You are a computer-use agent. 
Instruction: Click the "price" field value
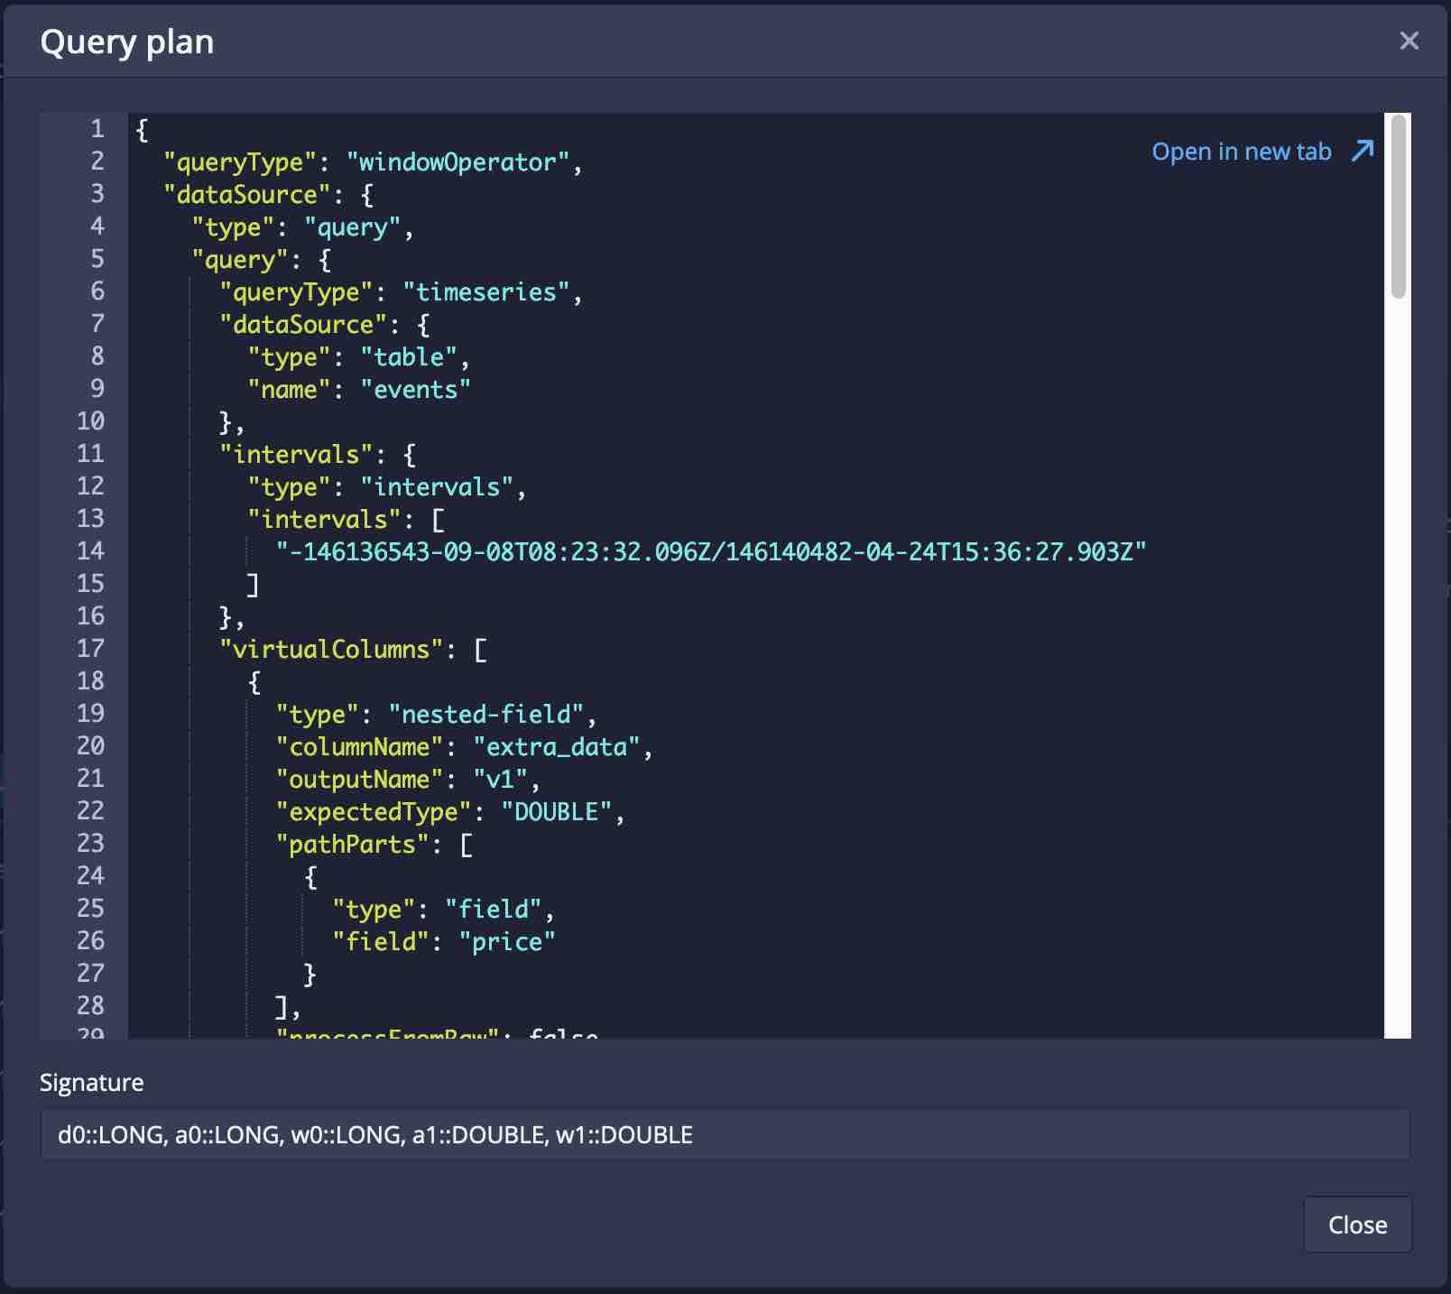506,942
